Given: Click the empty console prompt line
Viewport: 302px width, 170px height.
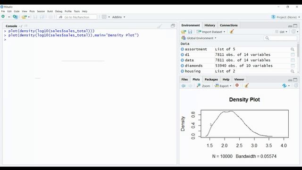Looking at the screenshot, I should click(90, 40).
